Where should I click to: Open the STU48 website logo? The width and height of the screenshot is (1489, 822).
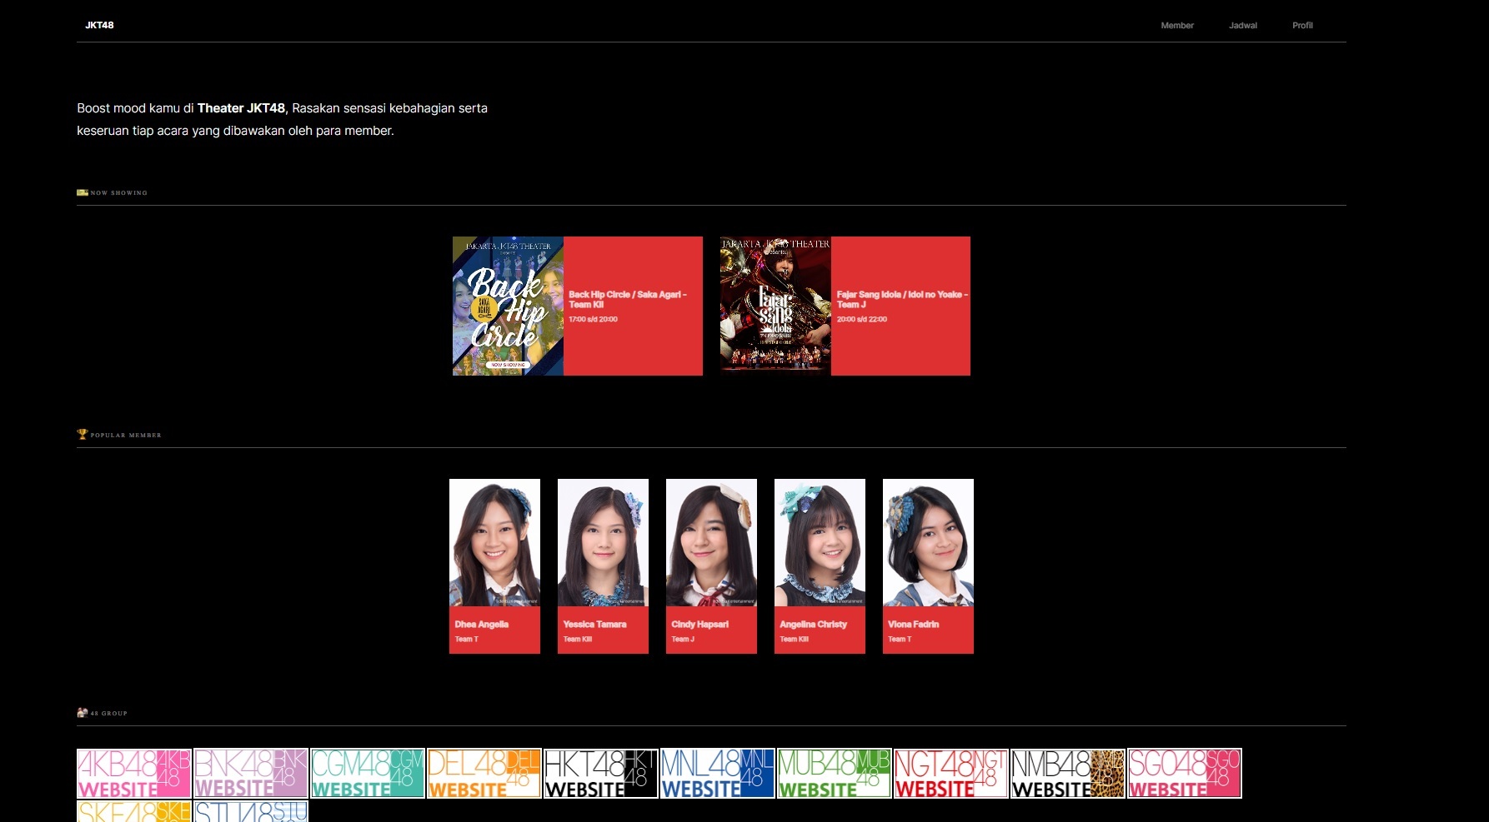click(251, 811)
